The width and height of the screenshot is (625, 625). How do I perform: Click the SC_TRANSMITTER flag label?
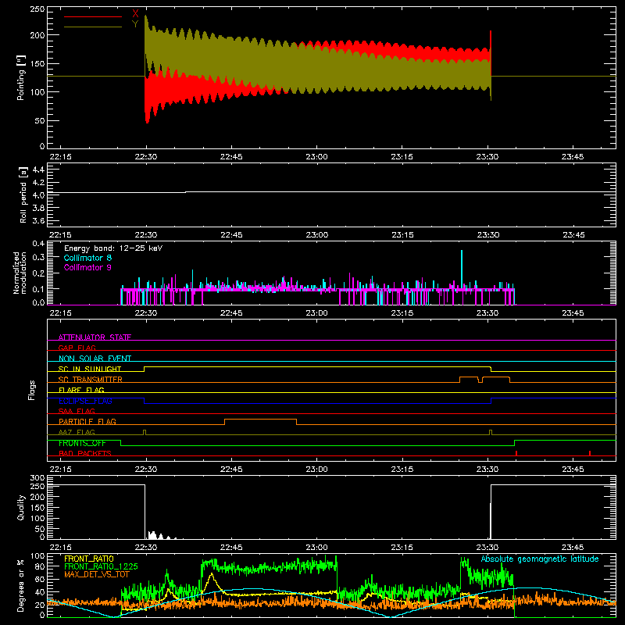[91, 380]
